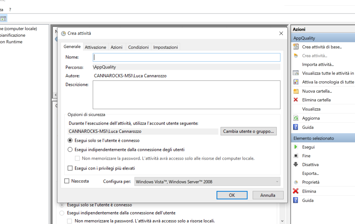Click the Disattiva down-arrow icon
This screenshot has height=224, width=355.
click(x=296, y=164)
